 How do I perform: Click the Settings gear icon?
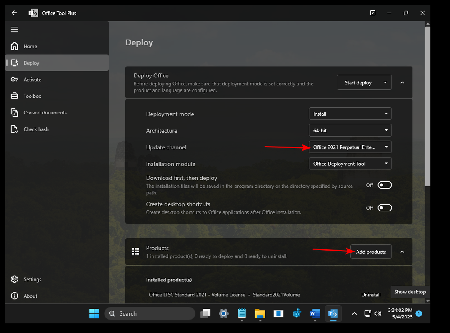(15, 279)
